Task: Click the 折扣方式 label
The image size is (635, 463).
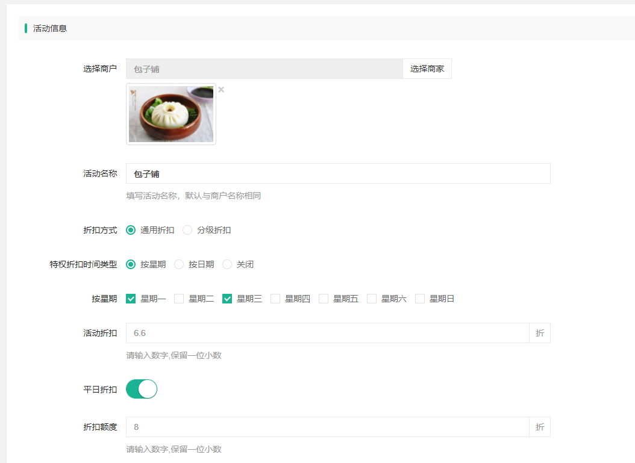Action: [x=100, y=230]
